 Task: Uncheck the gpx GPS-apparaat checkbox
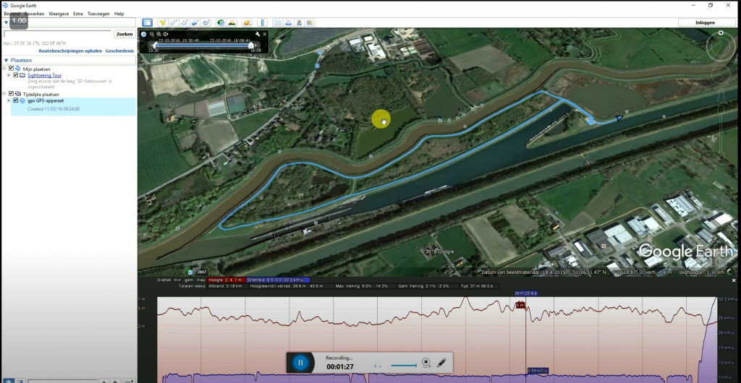click(16, 100)
